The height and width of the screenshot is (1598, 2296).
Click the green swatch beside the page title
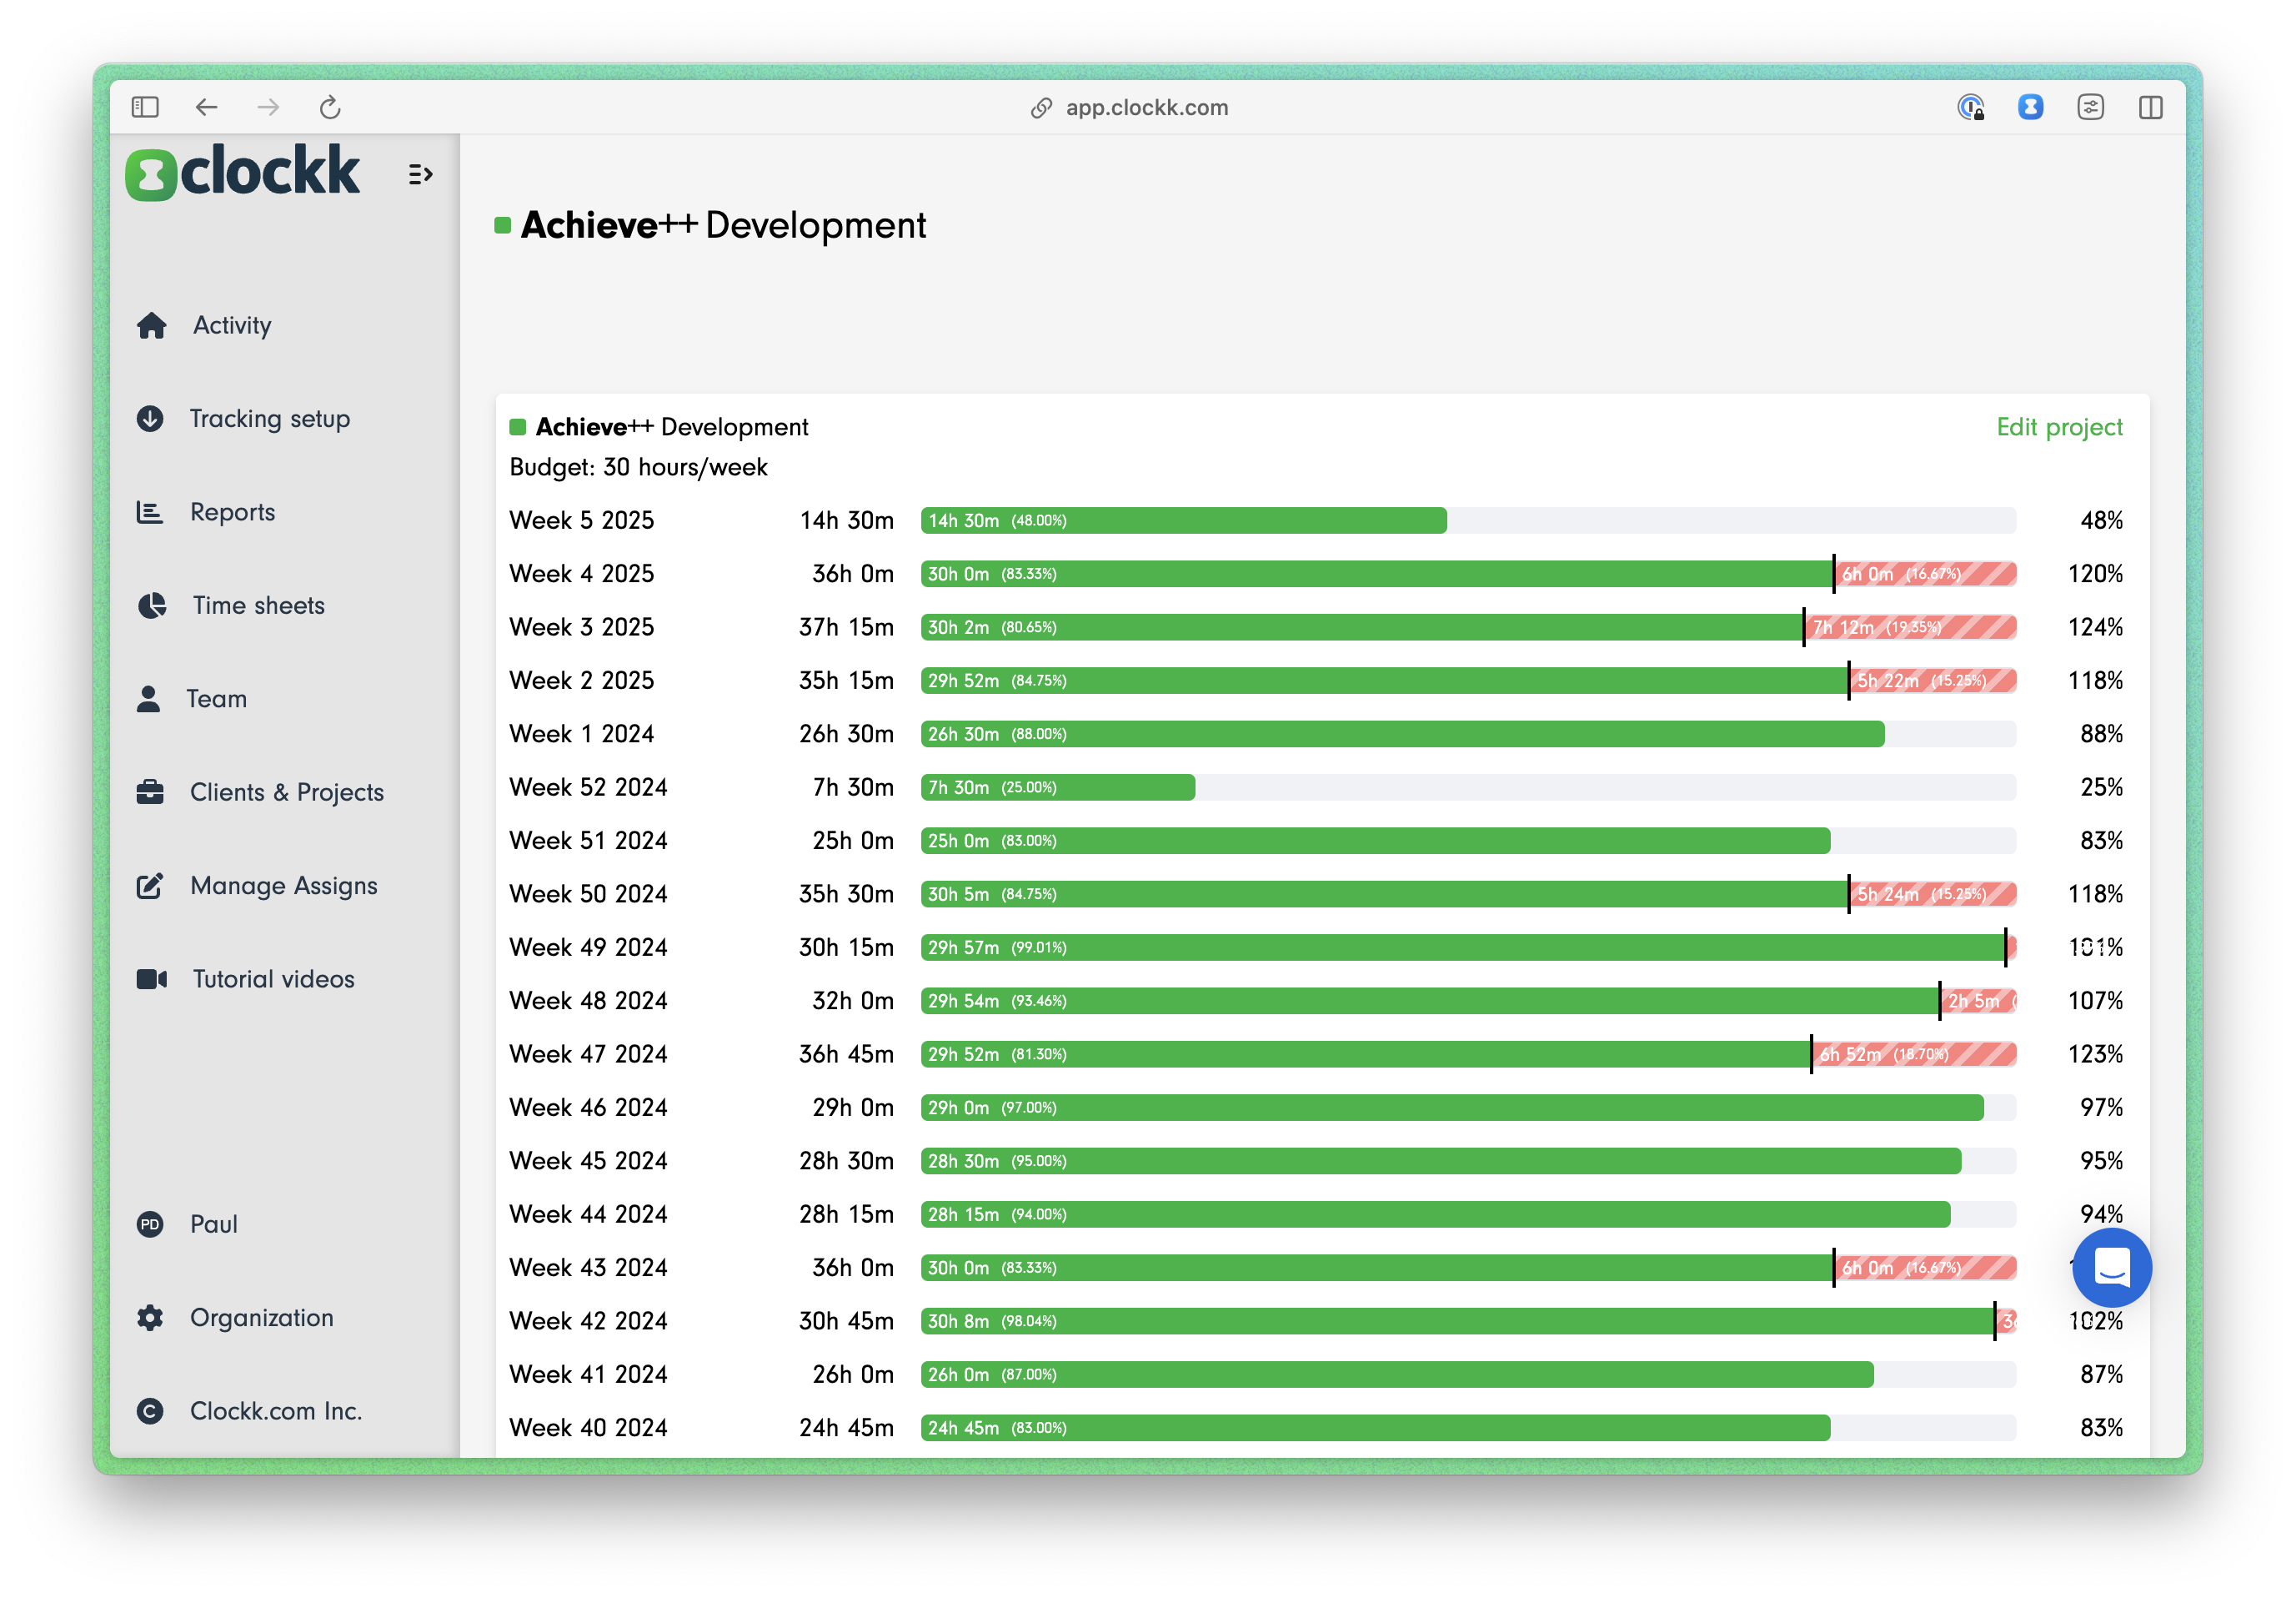503,226
